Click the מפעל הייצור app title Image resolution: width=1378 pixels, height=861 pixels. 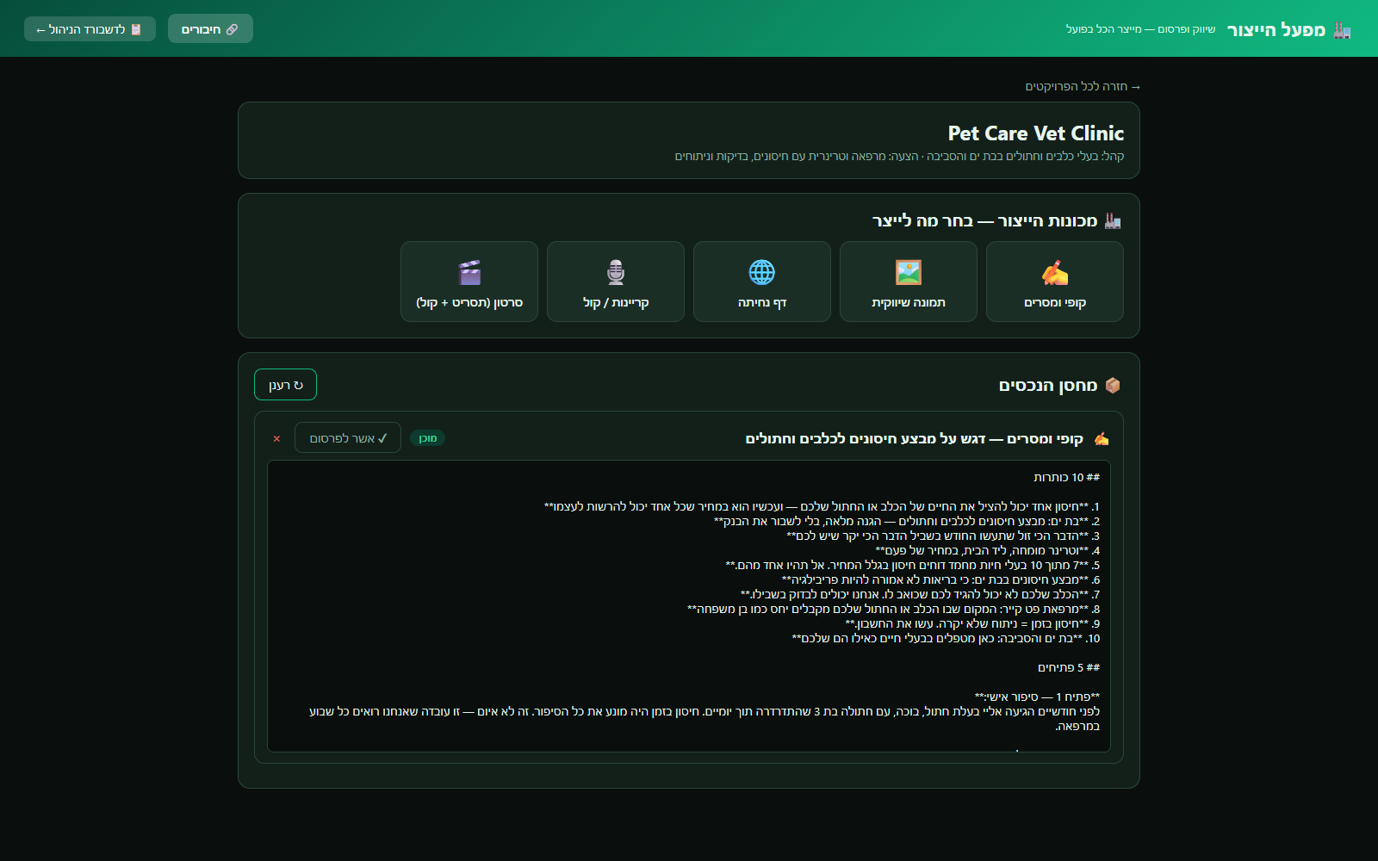[x=1276, y=30]
